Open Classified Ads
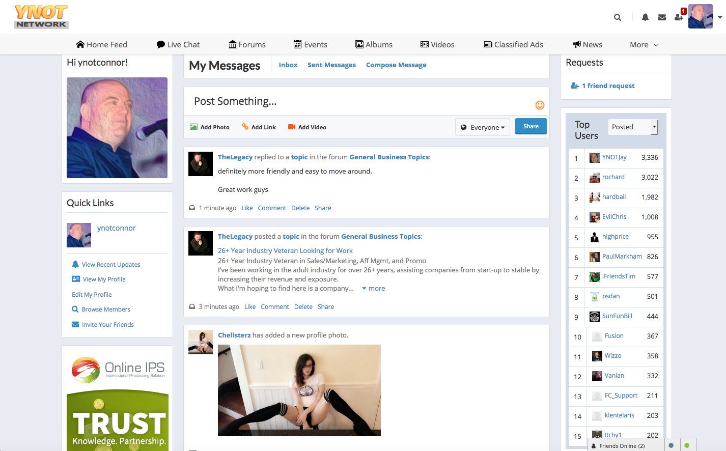726x451 pixels. click(514, 44)
